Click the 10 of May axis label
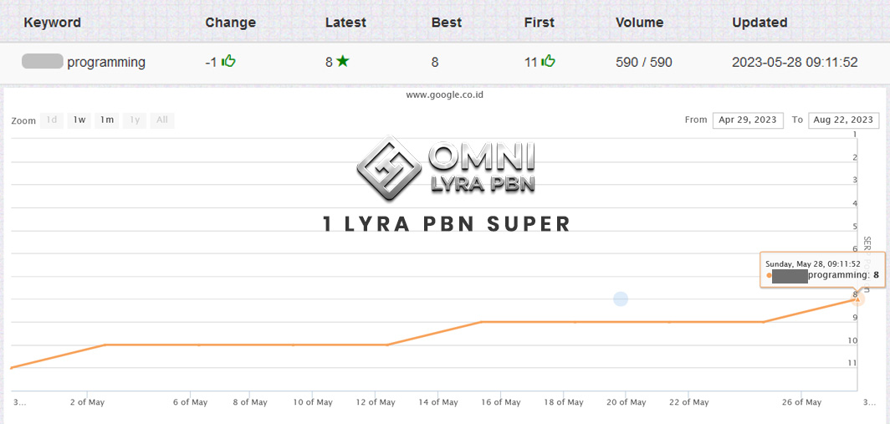The height and width of the screenshot is (424, 890). [312, 402]
